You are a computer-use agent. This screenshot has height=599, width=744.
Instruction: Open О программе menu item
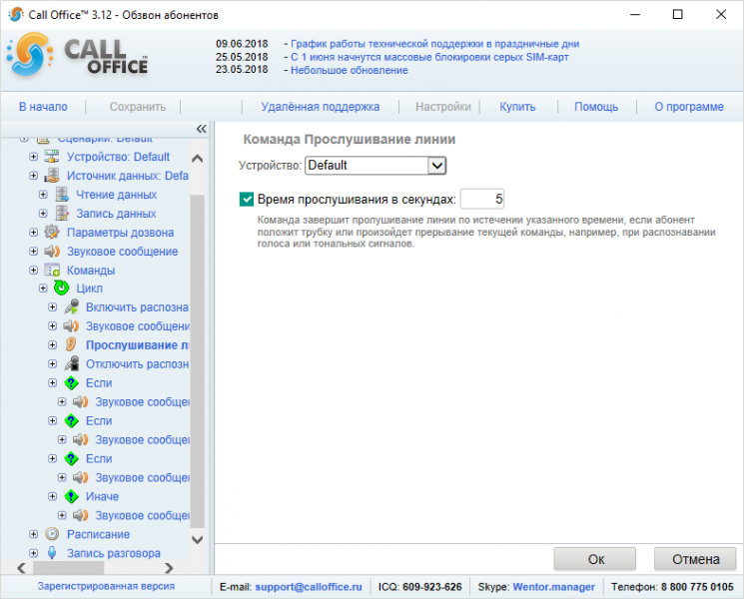pyautogui.click(x=689, y=107)
